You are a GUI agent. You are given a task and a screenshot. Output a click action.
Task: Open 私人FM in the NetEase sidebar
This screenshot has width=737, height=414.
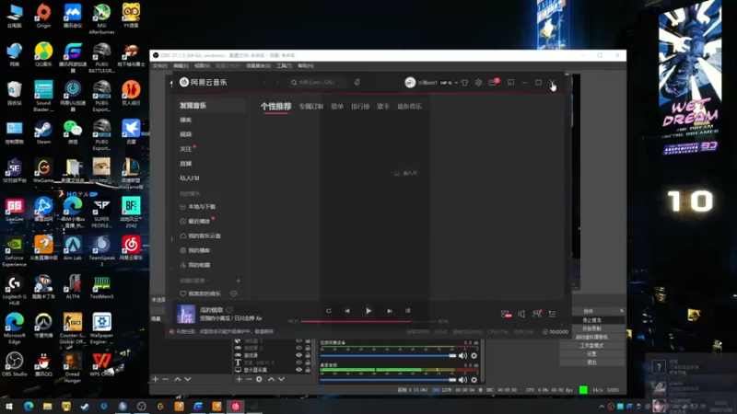click(x=190, y=178)
